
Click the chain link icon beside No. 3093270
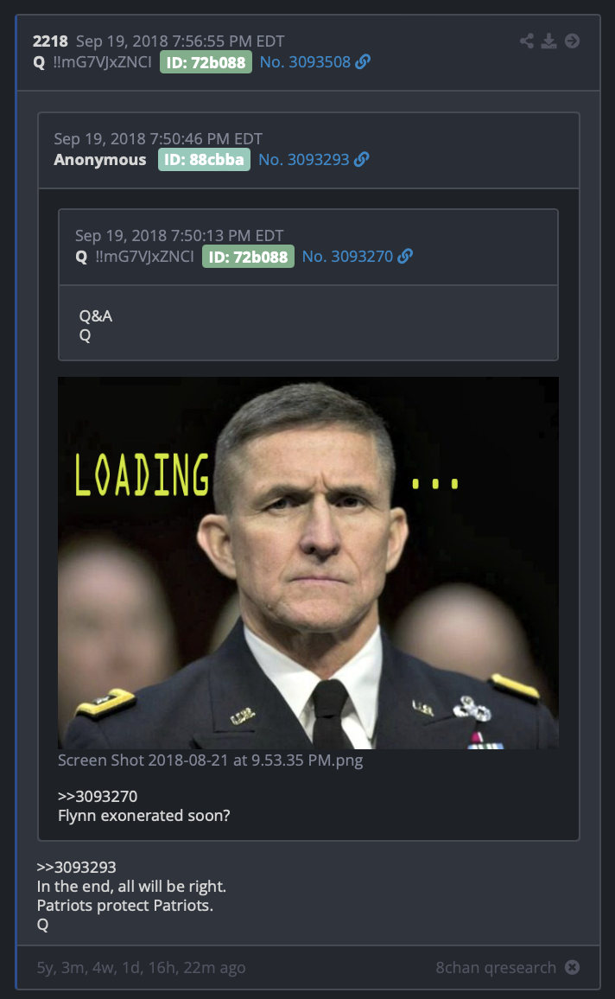tap(405, 256)
